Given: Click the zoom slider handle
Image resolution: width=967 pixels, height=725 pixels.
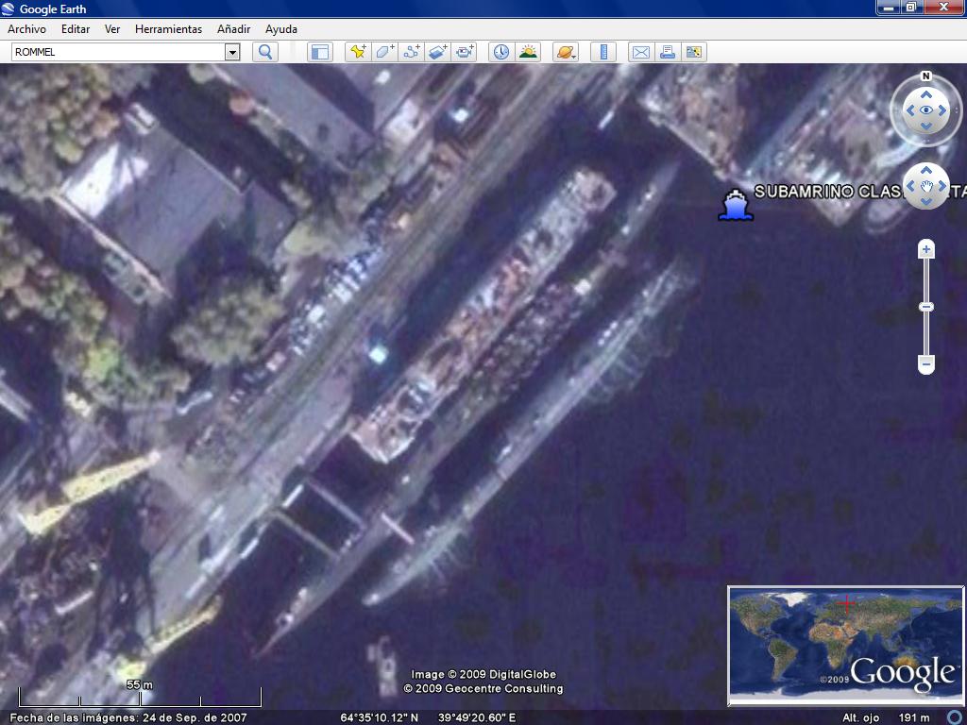Looking at the screenshot, I should [x=925, y=307].
